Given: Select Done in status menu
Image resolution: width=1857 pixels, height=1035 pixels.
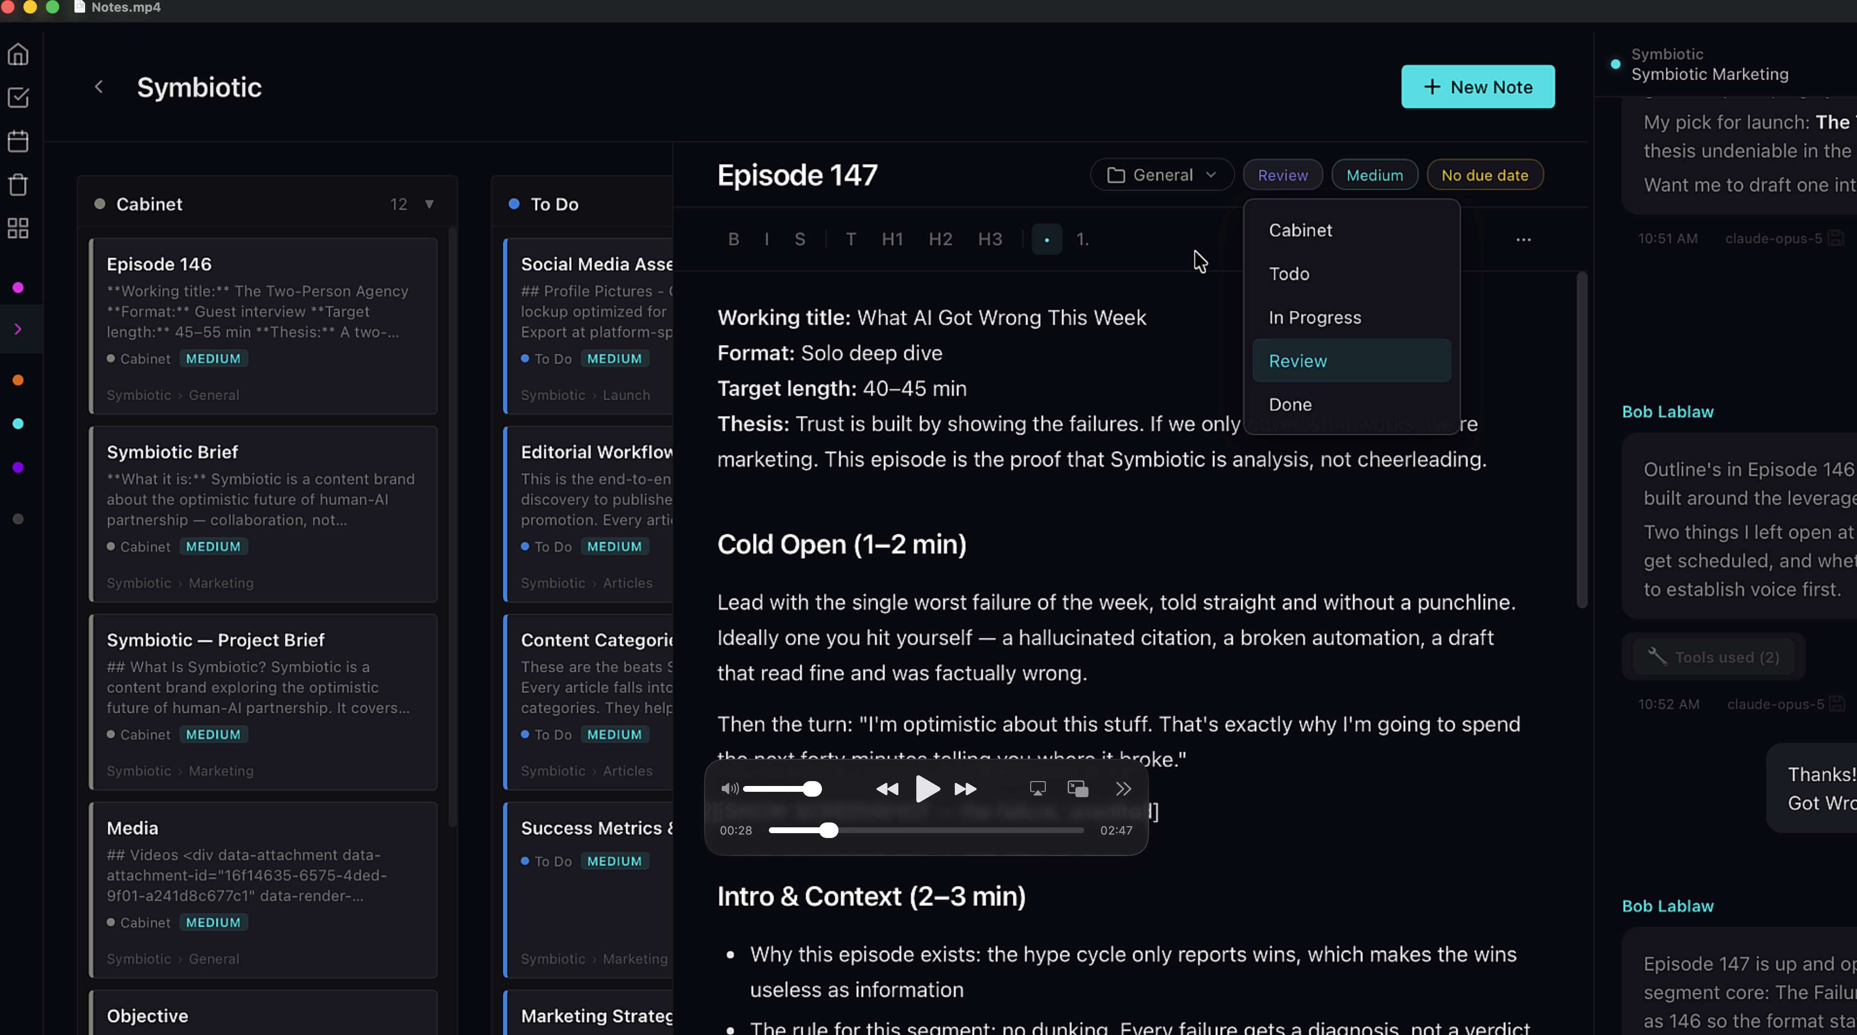Looking at the screenshot, I should tap(1352, 405).
